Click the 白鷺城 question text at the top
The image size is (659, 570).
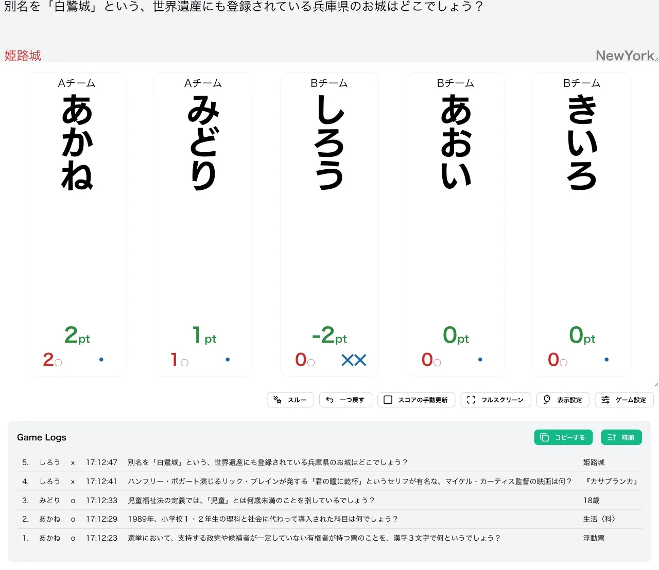tap(244, 7)
